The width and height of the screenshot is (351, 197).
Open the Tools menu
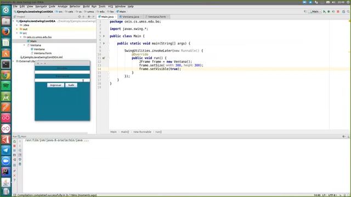point(102,7)
